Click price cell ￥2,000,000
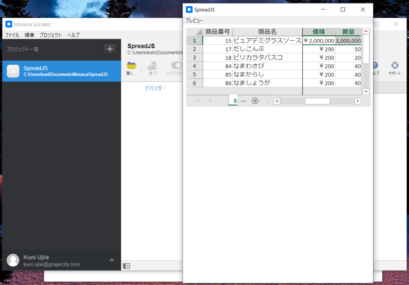 [x=319, y=41]
